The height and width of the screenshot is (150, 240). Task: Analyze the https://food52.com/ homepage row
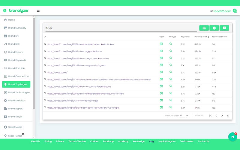coord(171,72)
